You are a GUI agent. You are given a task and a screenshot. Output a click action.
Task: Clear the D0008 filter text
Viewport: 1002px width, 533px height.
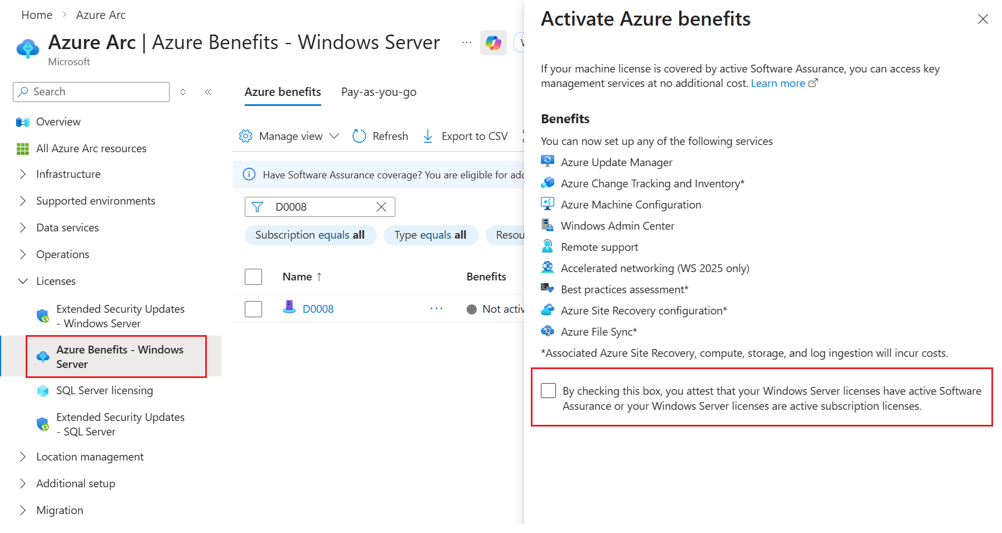coord(381,207)
